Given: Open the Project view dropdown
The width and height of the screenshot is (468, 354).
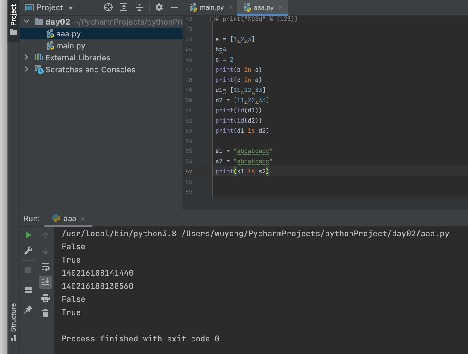Looking at the screenshot, I should point(71,8).
